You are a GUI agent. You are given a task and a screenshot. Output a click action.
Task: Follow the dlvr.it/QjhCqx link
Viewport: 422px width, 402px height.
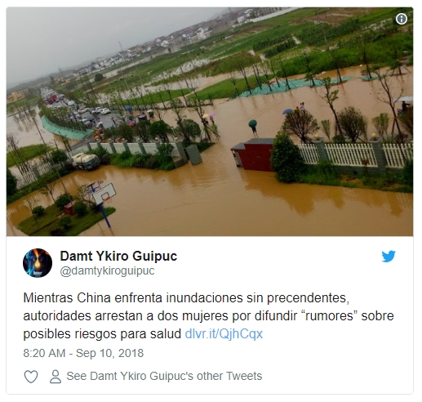tap(224, 333)
